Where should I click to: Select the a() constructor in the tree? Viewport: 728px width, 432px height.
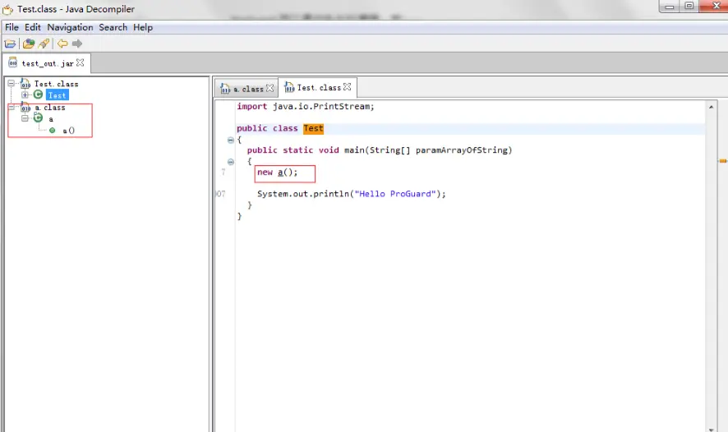click(x=68, y=131)
